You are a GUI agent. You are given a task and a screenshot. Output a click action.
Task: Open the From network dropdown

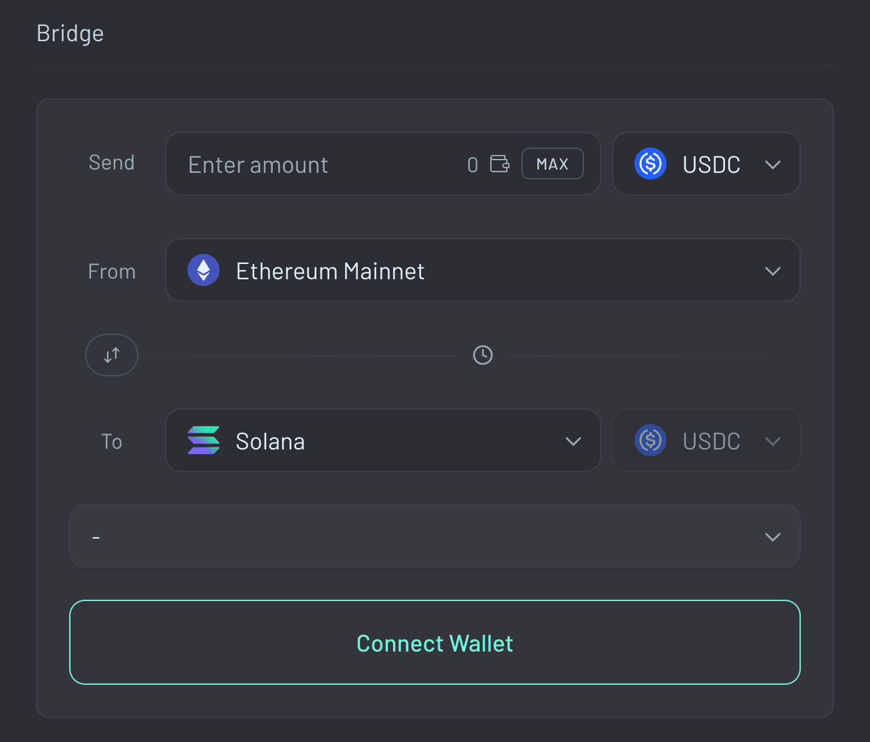pyautogui.click(x=482, y=270)
